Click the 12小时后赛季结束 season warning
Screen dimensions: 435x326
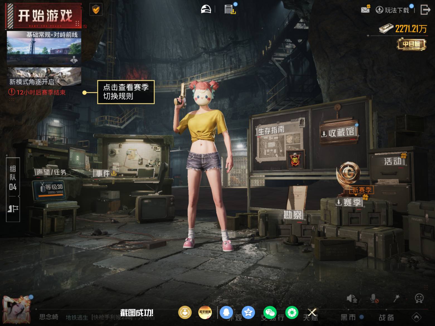click(37, 92)
